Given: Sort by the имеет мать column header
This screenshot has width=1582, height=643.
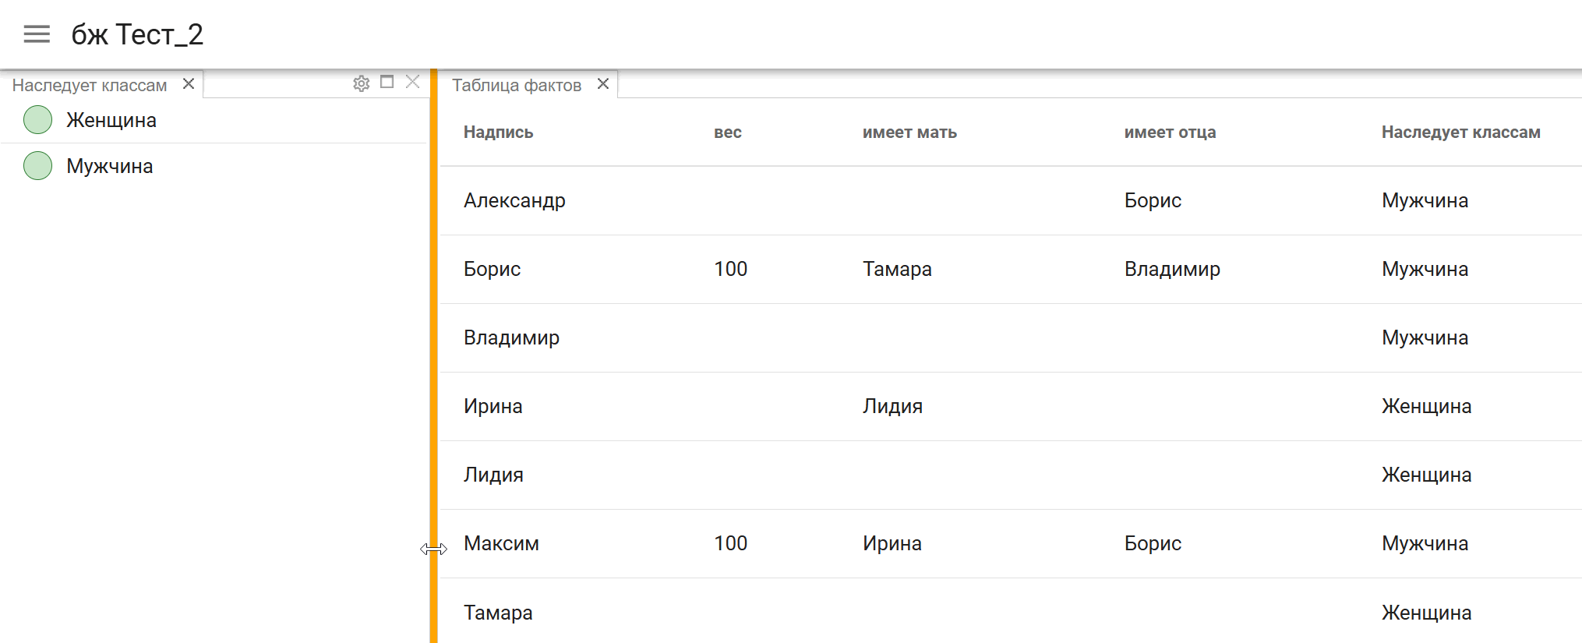Looking at the screenshot, I should (x=909, y=132).
